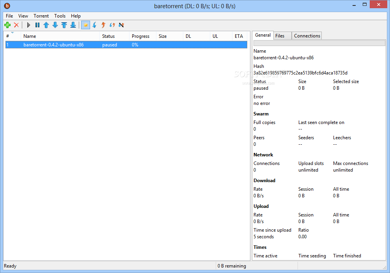Start the torrent with the play icon

click(x=28, y=25)
